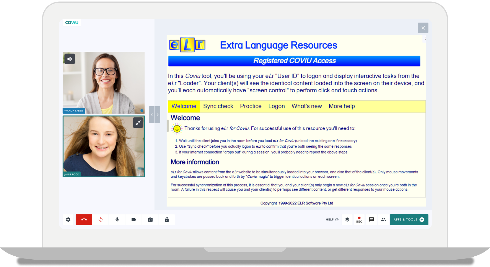Turn off the video camera

[x=134, y=220]
